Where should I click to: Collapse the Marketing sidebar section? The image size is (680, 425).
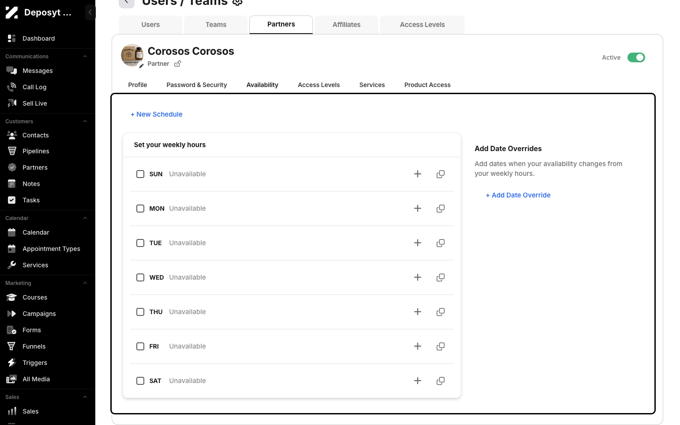[x=85, y=283]
